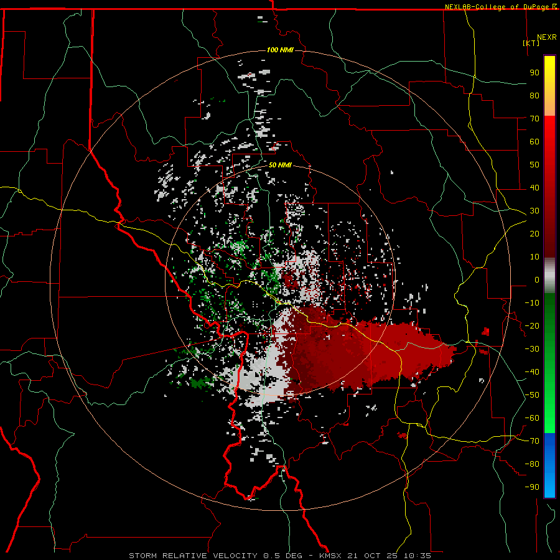Click the -10 value on the velocity scale
560x560 pixels.
click(x=532, y=303)
